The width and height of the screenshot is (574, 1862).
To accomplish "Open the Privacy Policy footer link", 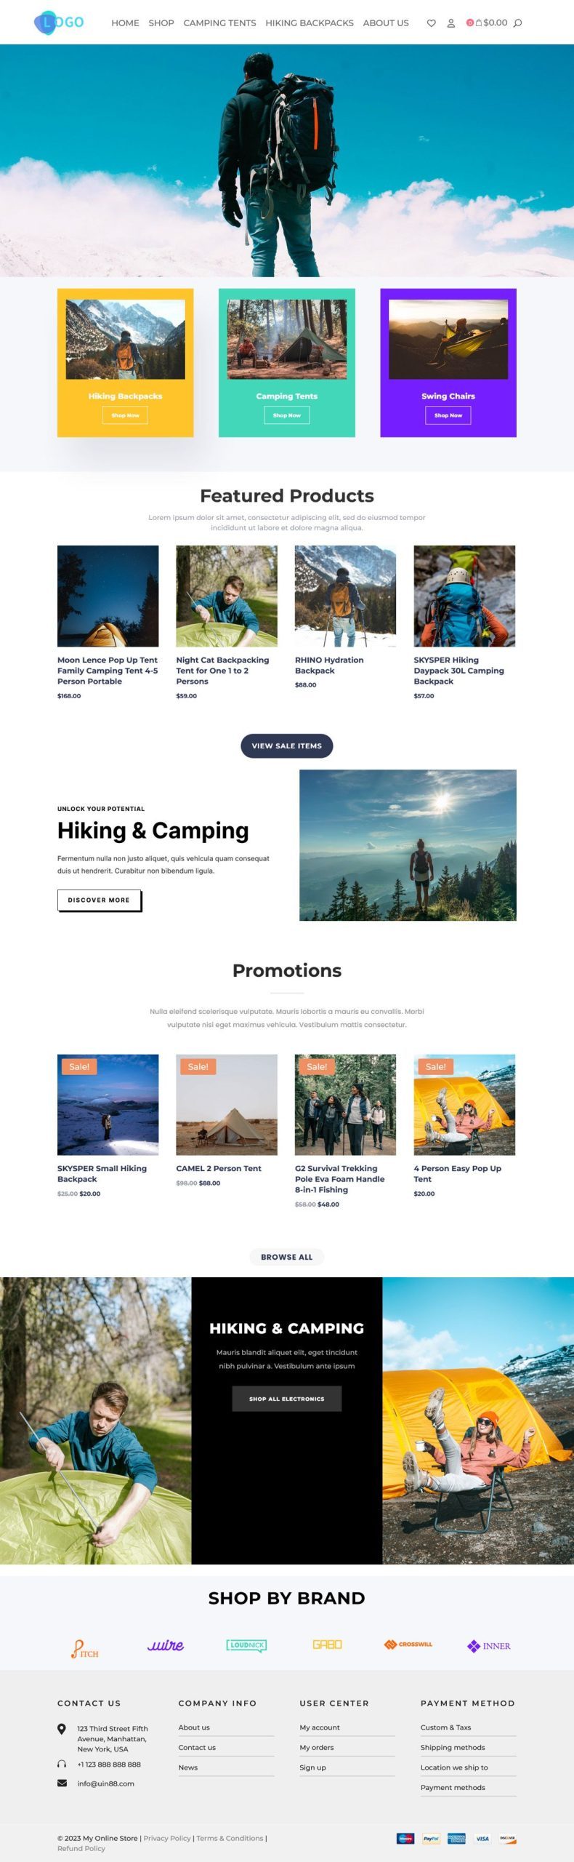I will 167,1838.
